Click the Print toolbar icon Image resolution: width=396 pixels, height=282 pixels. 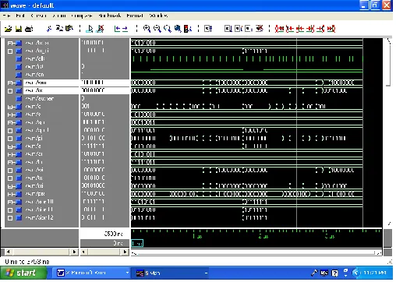29,29
